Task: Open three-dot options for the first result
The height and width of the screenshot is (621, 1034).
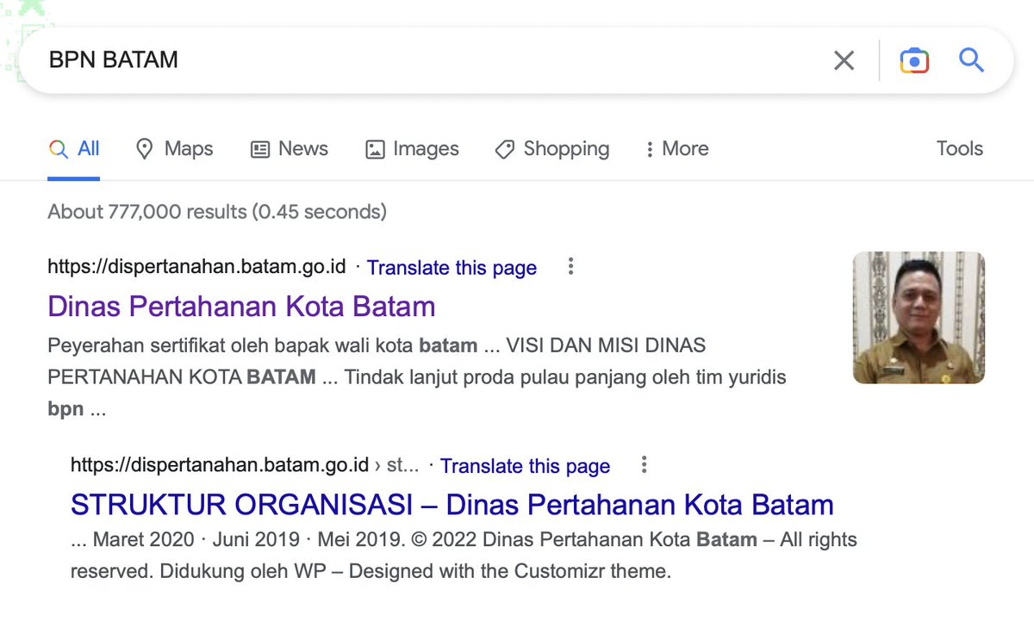Action: 570,267
